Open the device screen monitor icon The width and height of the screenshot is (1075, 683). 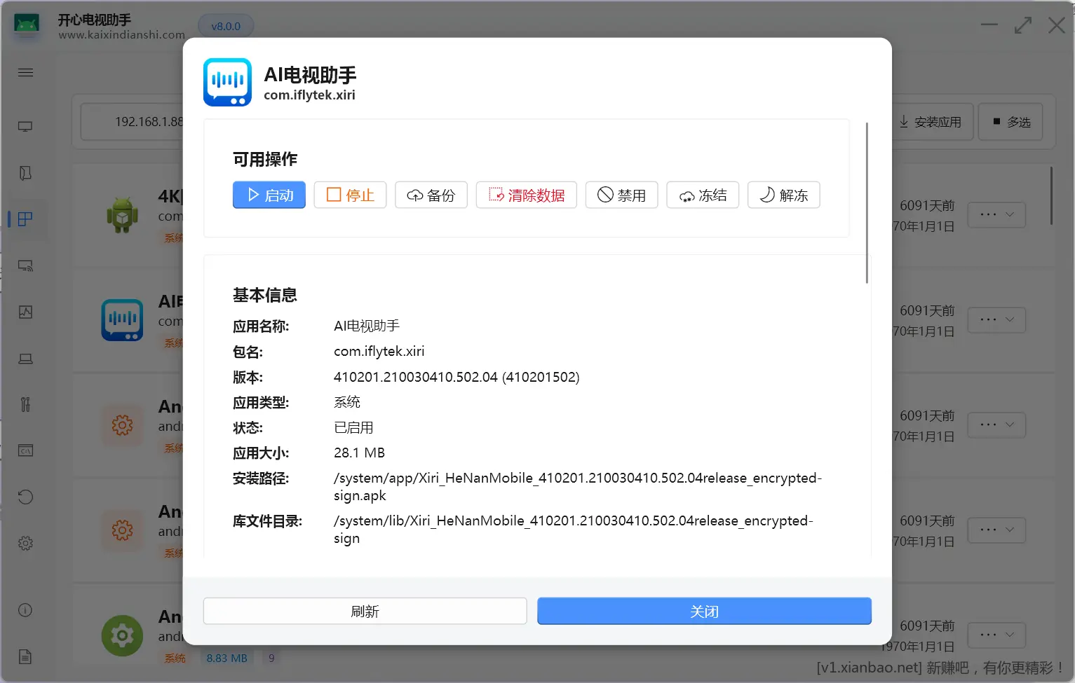tap(25, 126)
